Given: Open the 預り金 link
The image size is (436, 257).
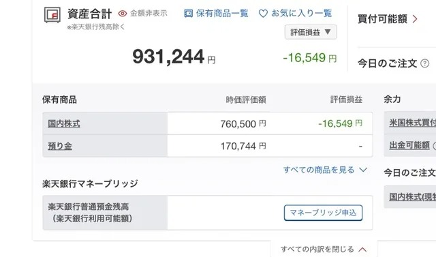Looking at the screenshot, I should 60,146.
